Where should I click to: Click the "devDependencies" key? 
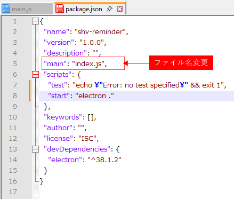77,149
